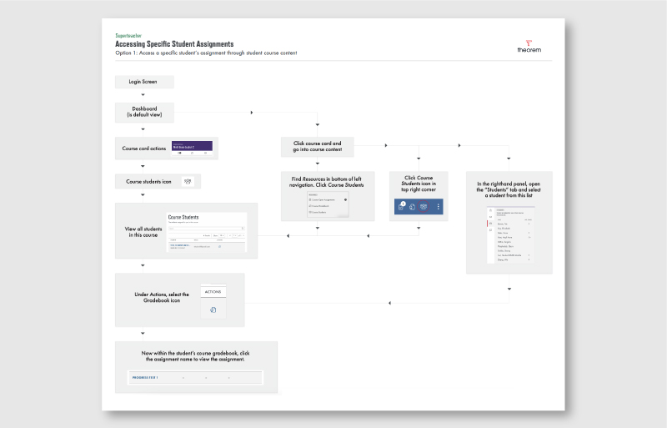Click the assignments icon with notification badge
The image size is (667, 428).
402,206
